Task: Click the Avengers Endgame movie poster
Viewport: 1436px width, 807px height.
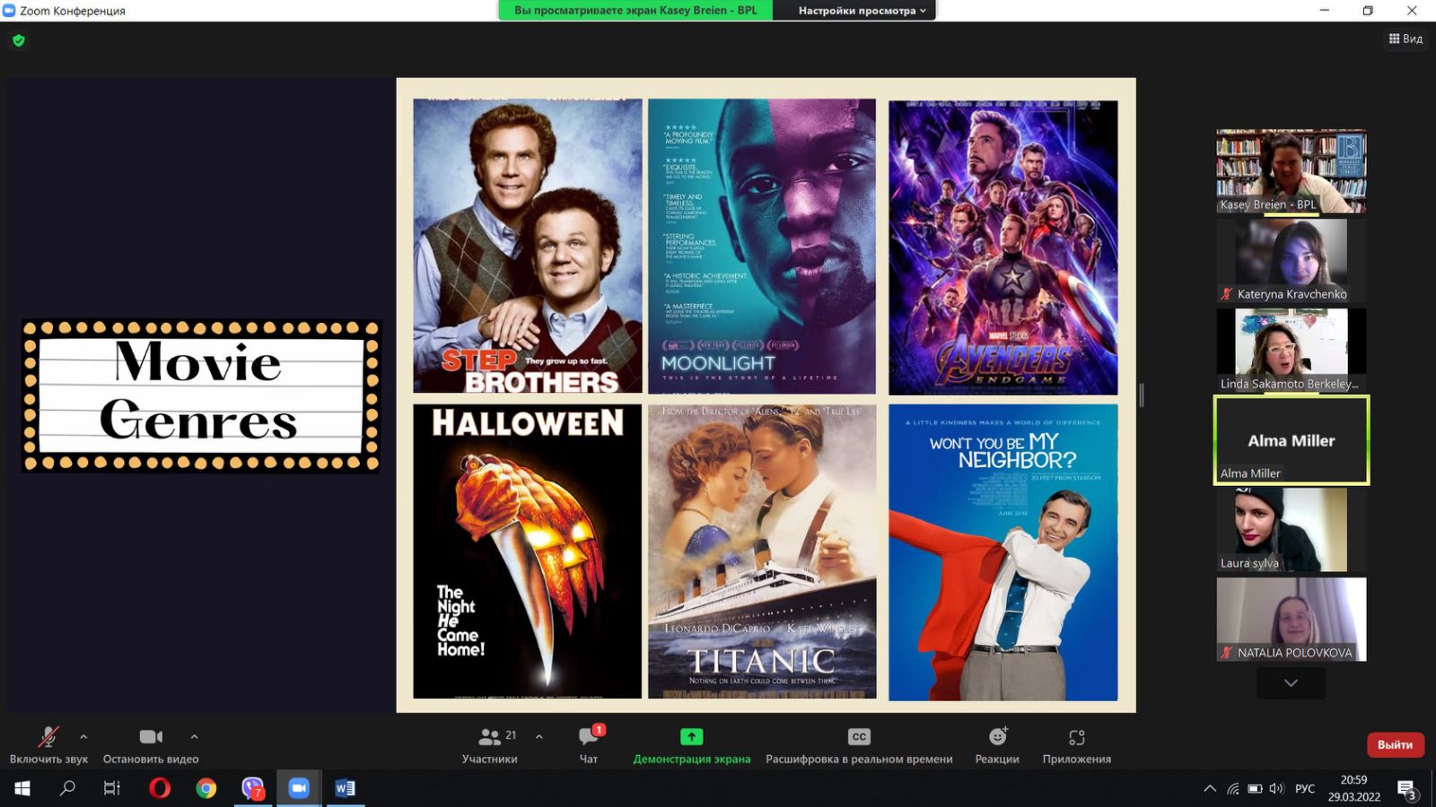Action: 1003,247
